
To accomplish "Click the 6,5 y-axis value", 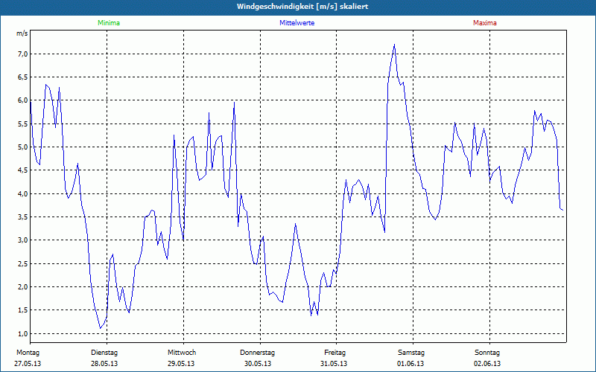I will pos(23,77).
